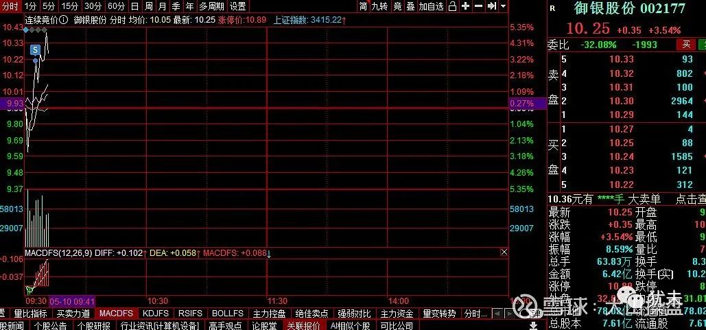The height and width of the screenshot is (330, 706).
Task: Open the 个股研报 research reports tab
Action: click(x=93, y=325)
